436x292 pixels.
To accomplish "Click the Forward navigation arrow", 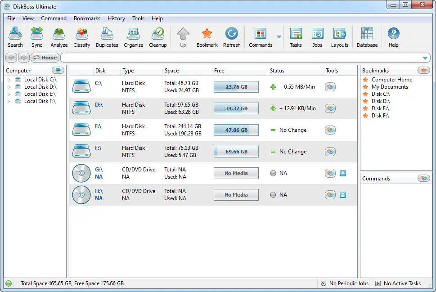I will 24,58.
